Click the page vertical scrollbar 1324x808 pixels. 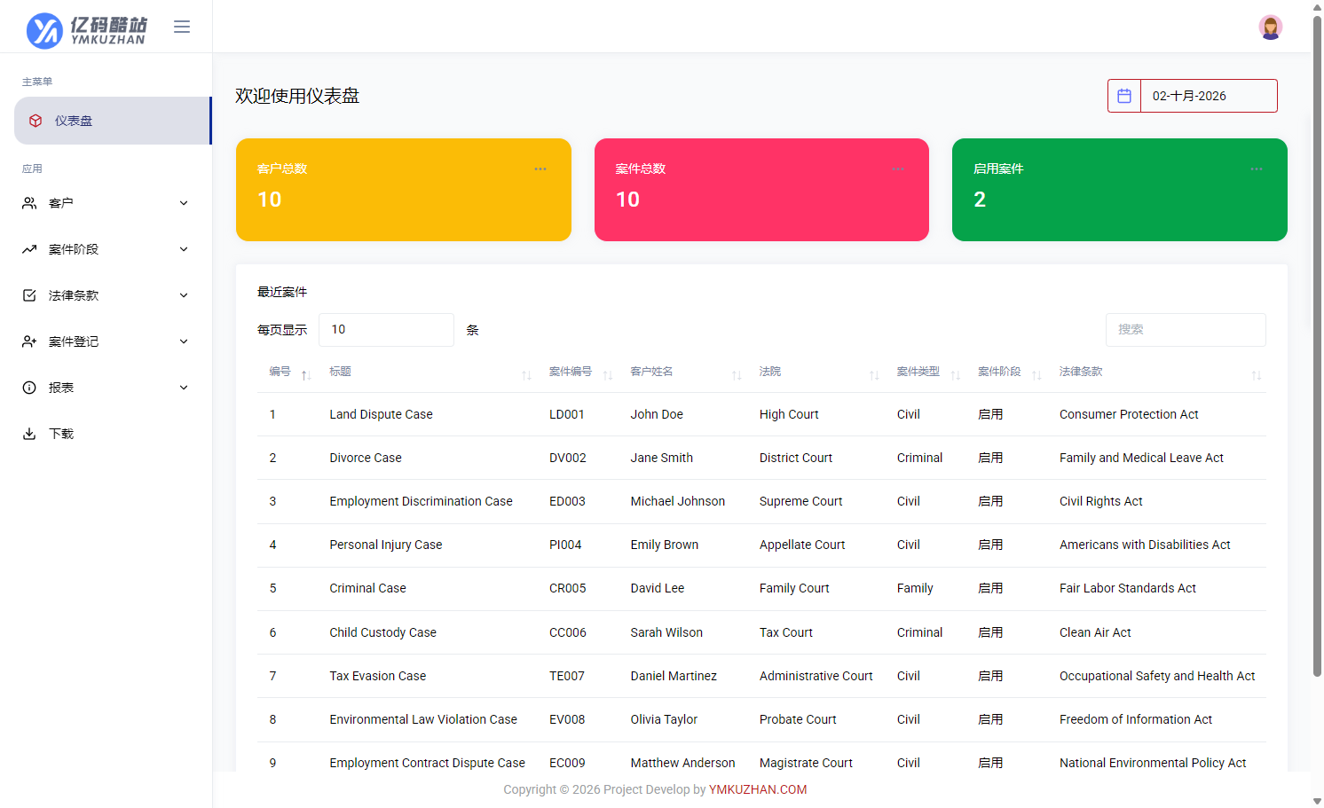[x=1317, y=346]
